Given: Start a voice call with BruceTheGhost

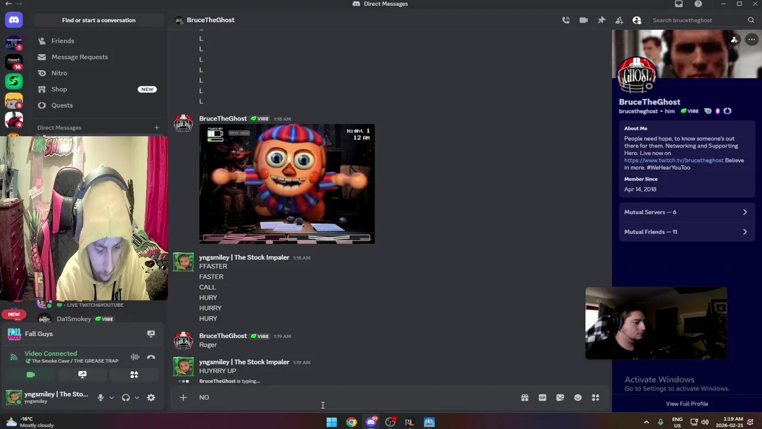Looking at the screenshot, I should [x=566, y=20].
